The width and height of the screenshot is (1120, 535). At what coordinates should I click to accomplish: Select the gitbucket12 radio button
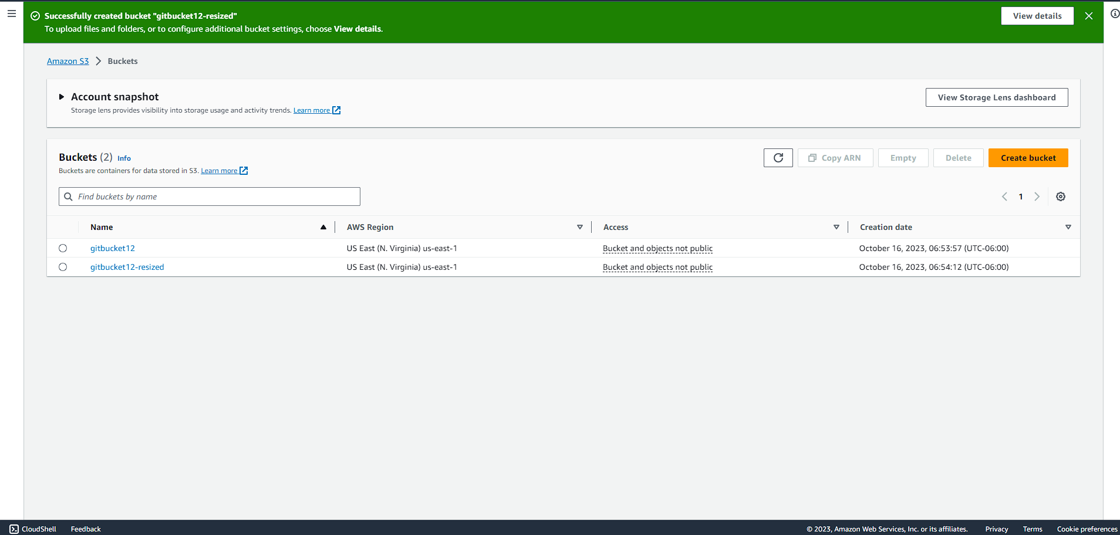click(x=63, y=248)
